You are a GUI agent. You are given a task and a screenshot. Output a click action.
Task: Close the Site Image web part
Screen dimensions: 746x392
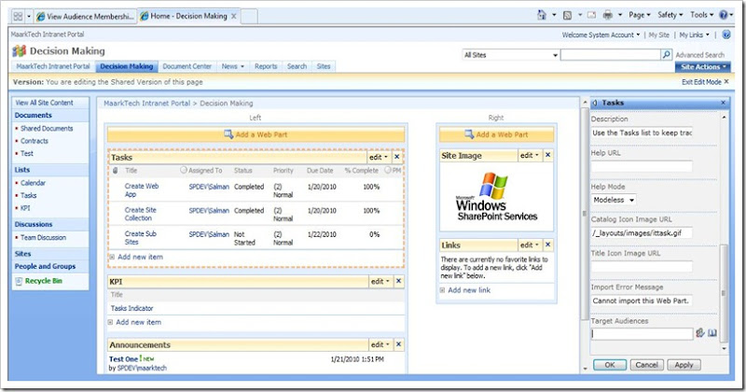pos(547,155)
